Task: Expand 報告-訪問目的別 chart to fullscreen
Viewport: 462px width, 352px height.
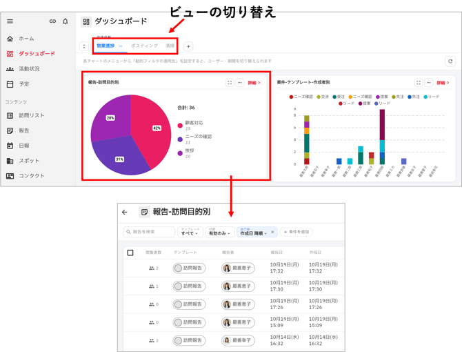Action: [x=230, y=83]
